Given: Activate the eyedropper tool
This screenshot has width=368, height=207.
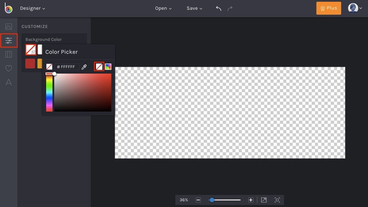Looking at the screenshot, I should (x=84, y=67).
